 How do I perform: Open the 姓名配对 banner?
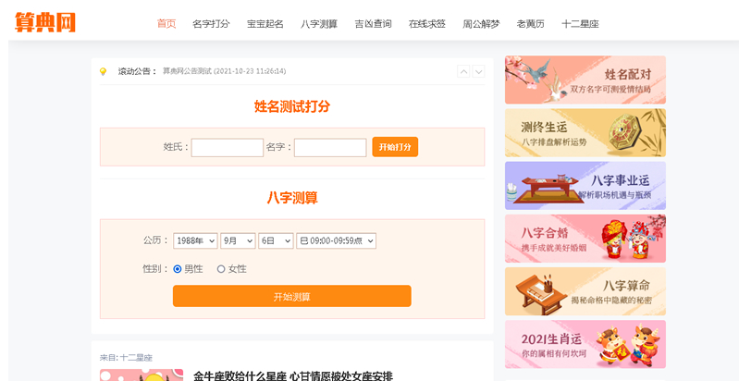coord(585,80)
